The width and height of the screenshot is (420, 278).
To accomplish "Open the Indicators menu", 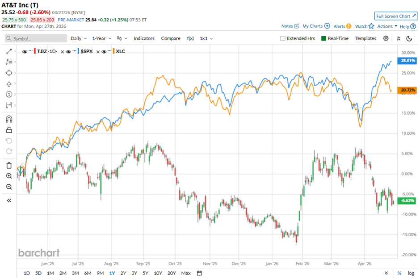I will point(144,38).
